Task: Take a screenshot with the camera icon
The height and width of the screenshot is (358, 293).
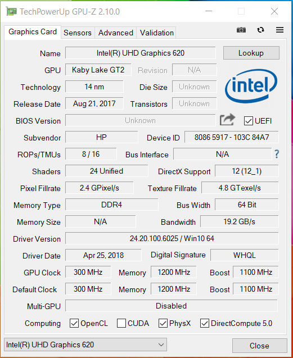Action: coord(241,30)
